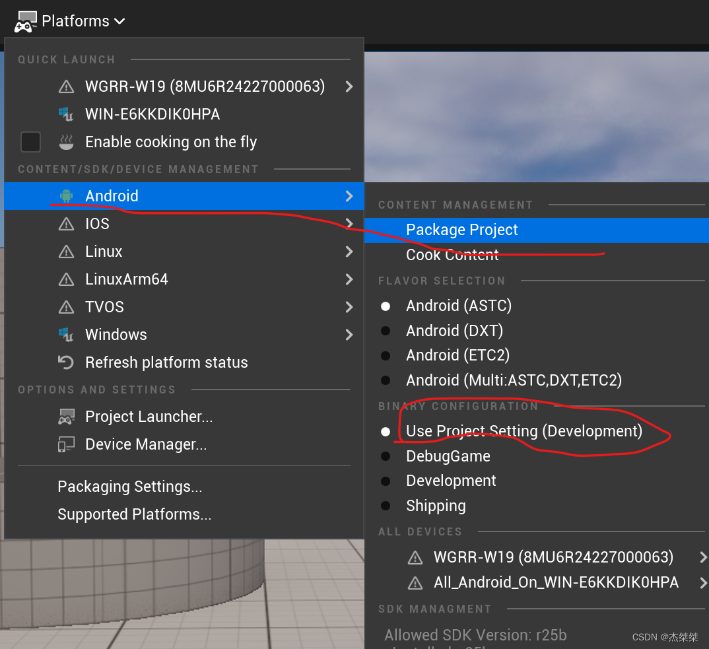
Task: Open the LinuxArm64 platform menu entry
Action: pos(184,279)
